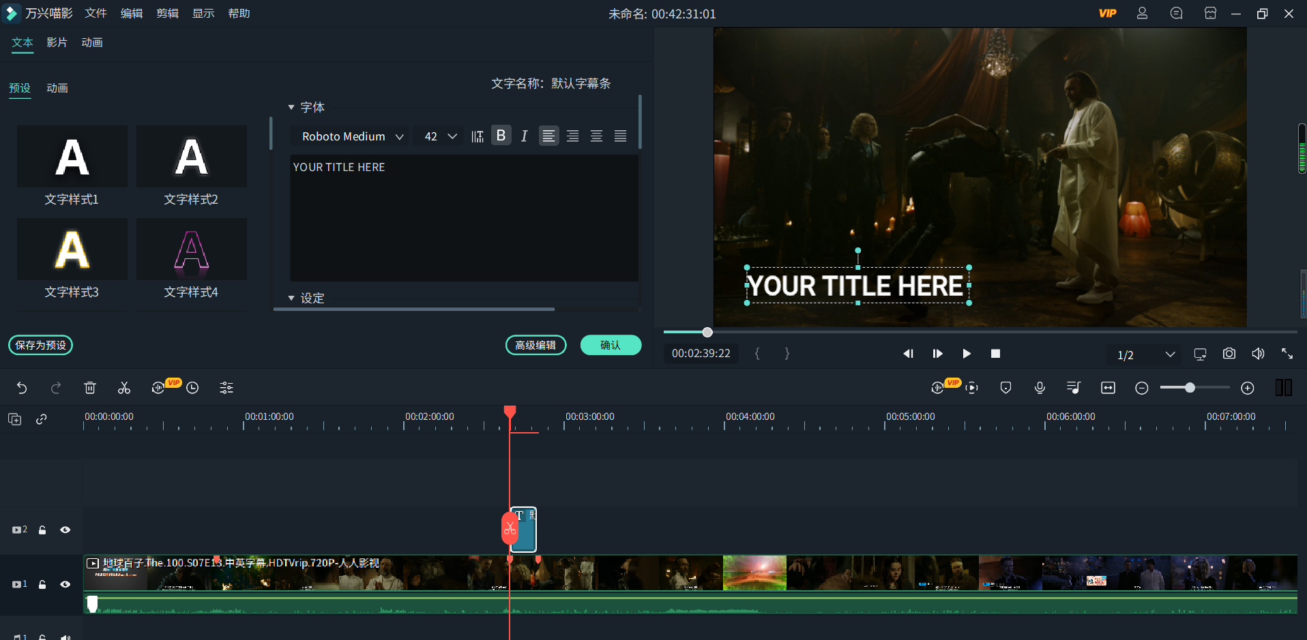Undo the last edit
Viewport: 1307px width, 640px height.
click(x=22, y=388)
